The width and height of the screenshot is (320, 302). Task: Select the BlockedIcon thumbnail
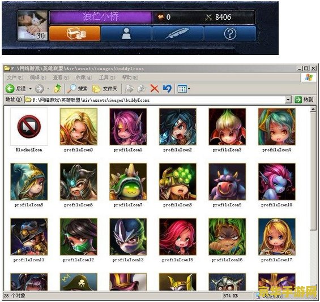click(29, 127)
